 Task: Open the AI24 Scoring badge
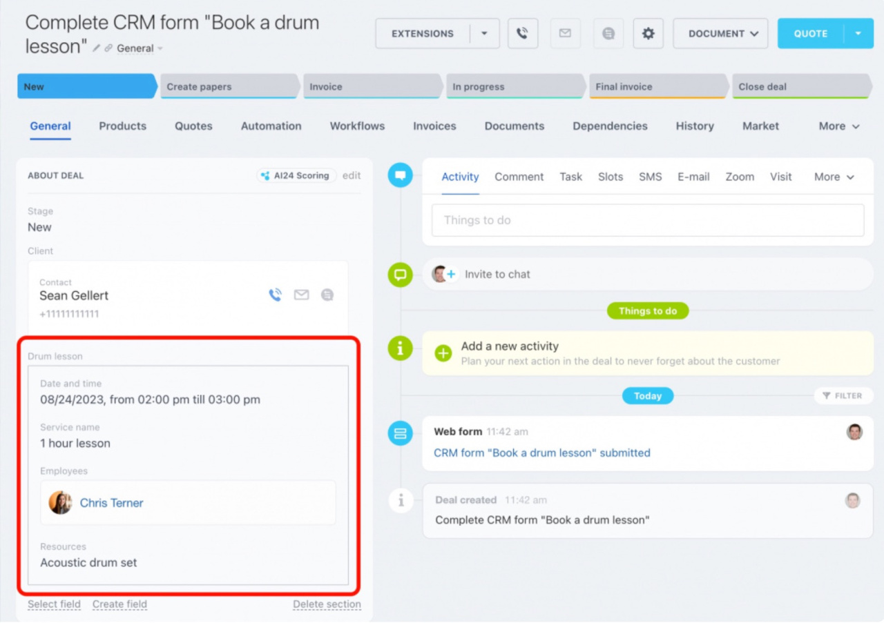click(296, 175)
